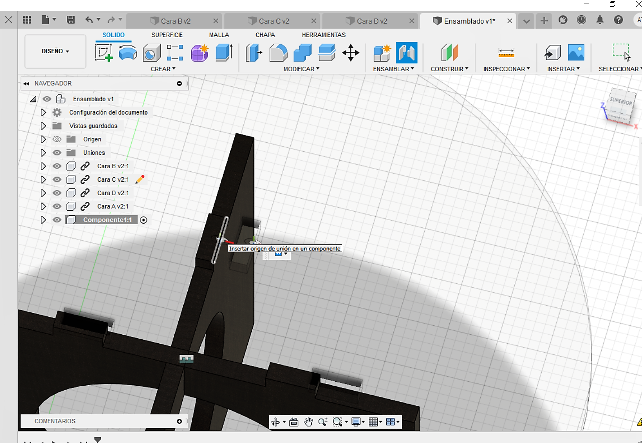Click the Redo arrow

(111, 20)
